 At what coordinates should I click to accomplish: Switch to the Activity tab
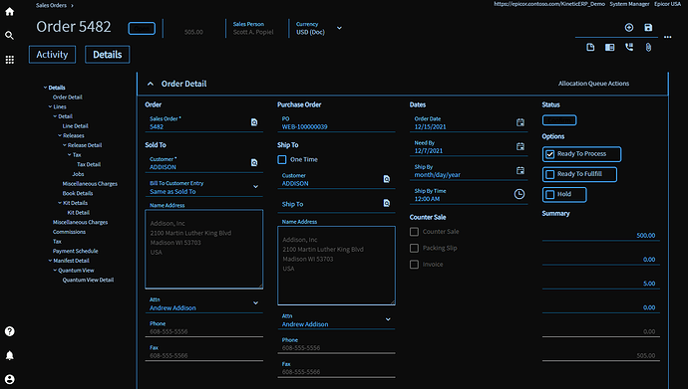[x=52, y=55]
